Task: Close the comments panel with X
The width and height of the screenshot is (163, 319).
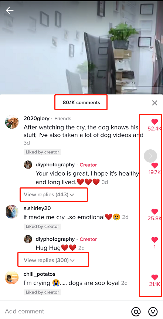Action: point(154,103)
